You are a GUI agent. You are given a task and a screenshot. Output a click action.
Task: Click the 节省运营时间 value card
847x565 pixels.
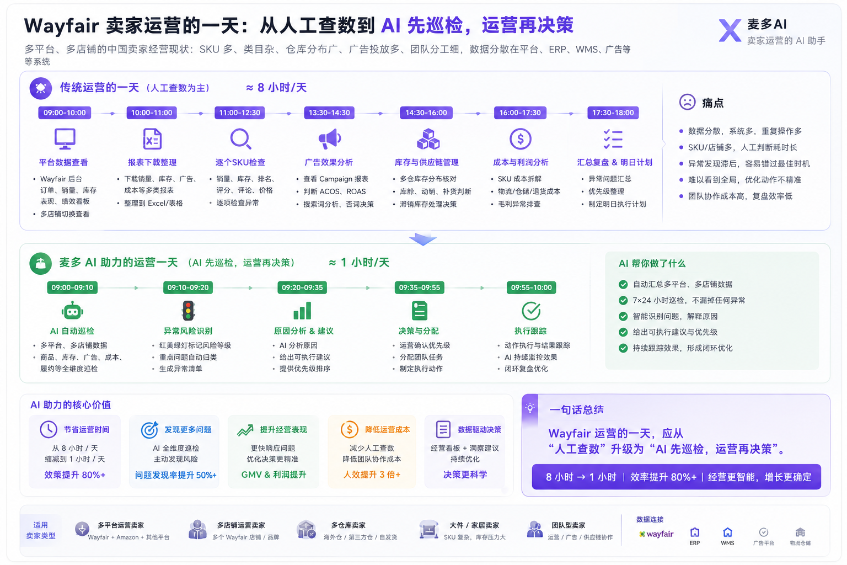(75, 452)
